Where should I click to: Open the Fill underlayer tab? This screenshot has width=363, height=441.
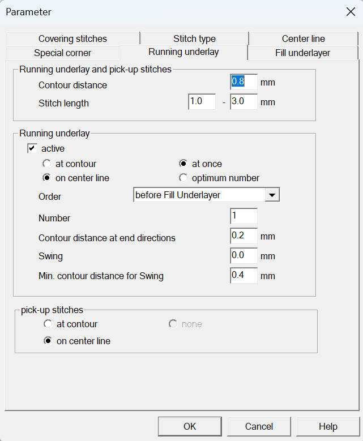tap(302, 53)
